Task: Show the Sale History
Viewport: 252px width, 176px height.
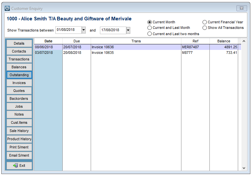Action: 19,131
